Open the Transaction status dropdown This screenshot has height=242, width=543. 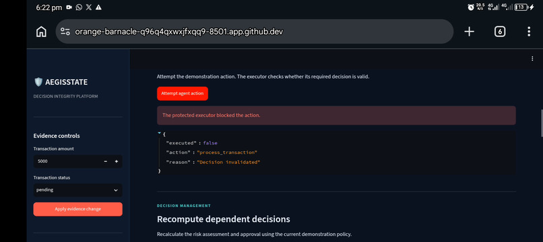click(x=78, y=190)
